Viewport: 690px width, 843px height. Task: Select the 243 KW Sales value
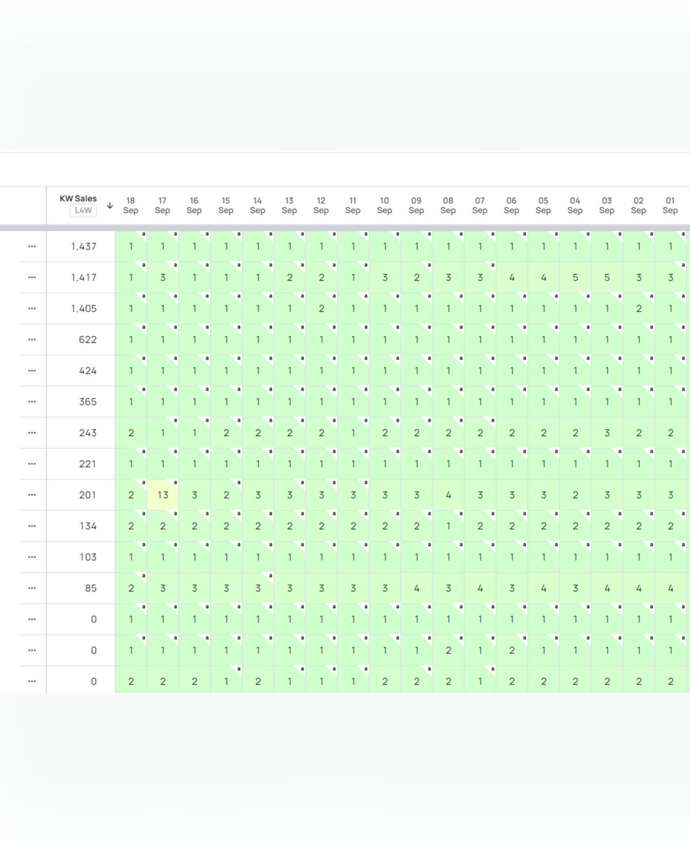point(88,433)
